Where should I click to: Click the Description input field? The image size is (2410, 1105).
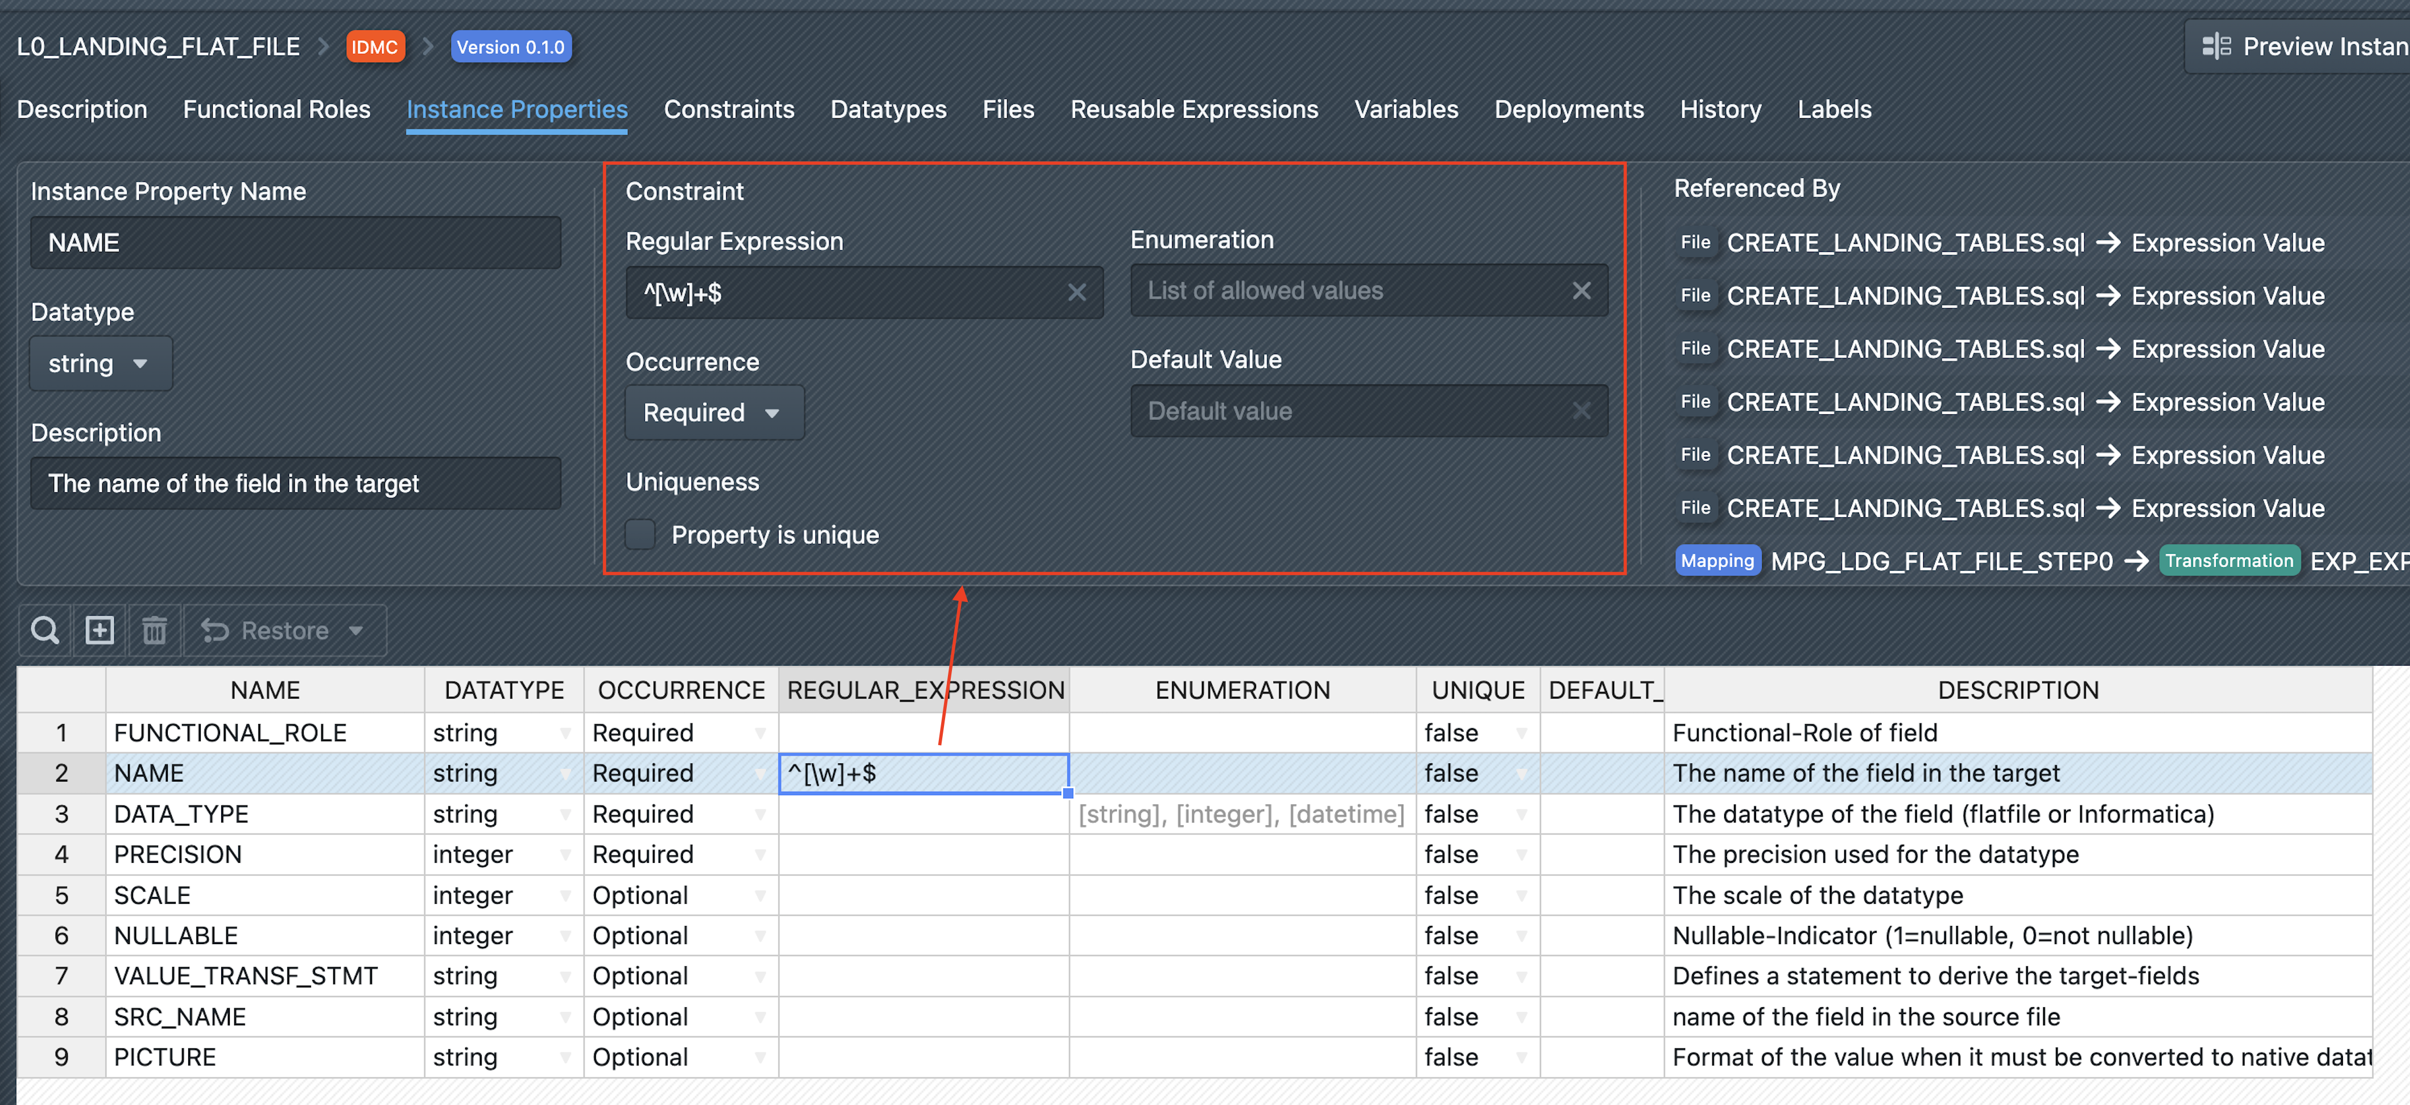click(x=296, y=483)
